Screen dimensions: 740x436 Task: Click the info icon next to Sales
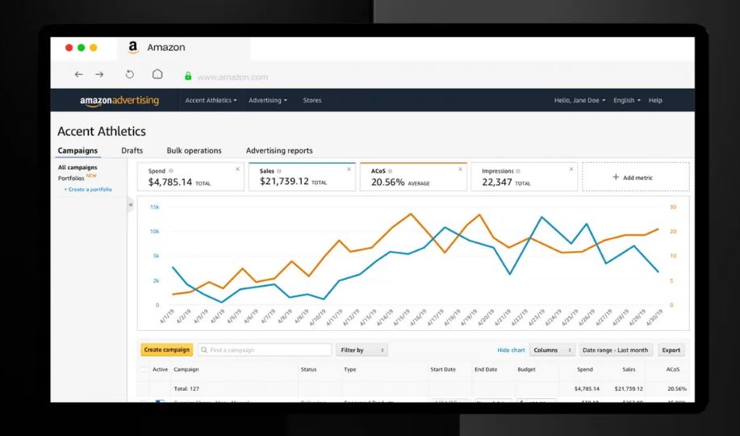tap(279, 171)
